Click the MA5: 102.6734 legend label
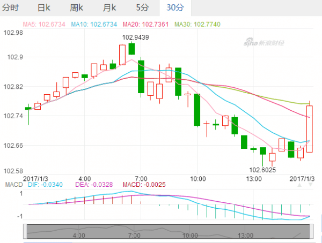322x243 pixels. coord(44,25)
